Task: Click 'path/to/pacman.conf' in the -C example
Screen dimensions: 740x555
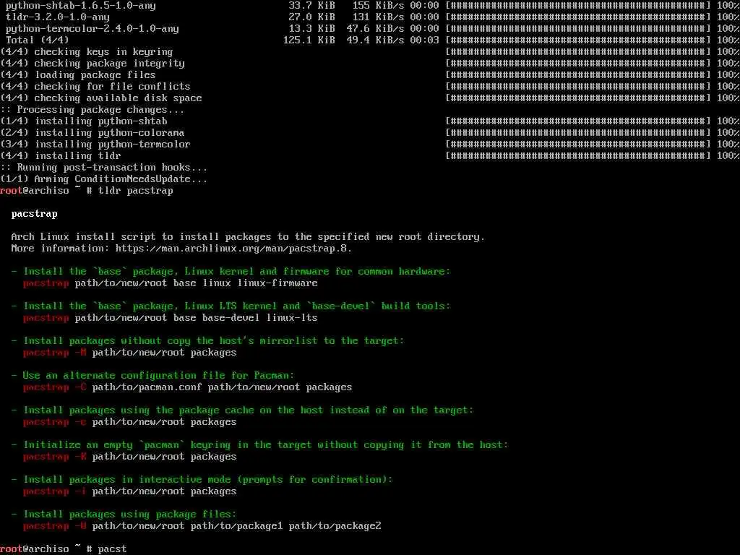Action: [147, 387]
